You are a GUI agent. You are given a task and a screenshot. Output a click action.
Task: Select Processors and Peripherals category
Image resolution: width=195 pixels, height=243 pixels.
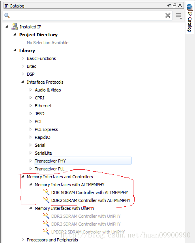pyautogui.click(x=52, y=240)
